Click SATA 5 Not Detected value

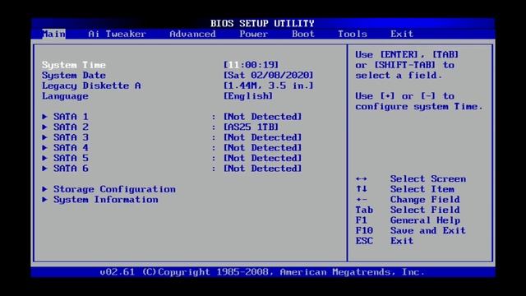point(263,158)
